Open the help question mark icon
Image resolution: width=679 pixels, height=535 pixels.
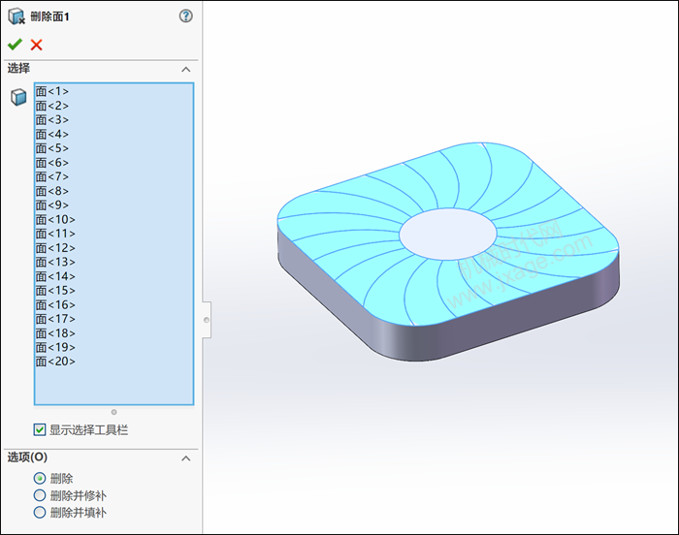pos(186,16)
